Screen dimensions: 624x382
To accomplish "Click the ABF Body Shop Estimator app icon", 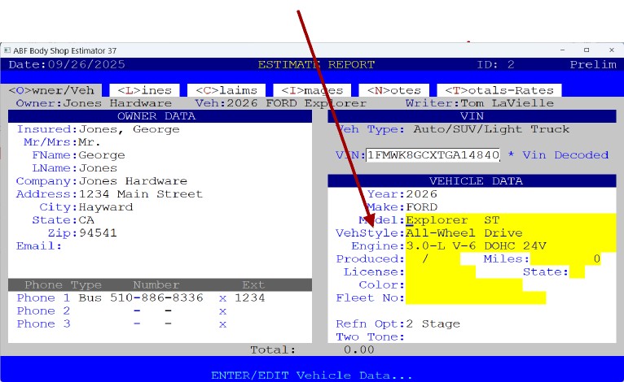I will 7,50.
